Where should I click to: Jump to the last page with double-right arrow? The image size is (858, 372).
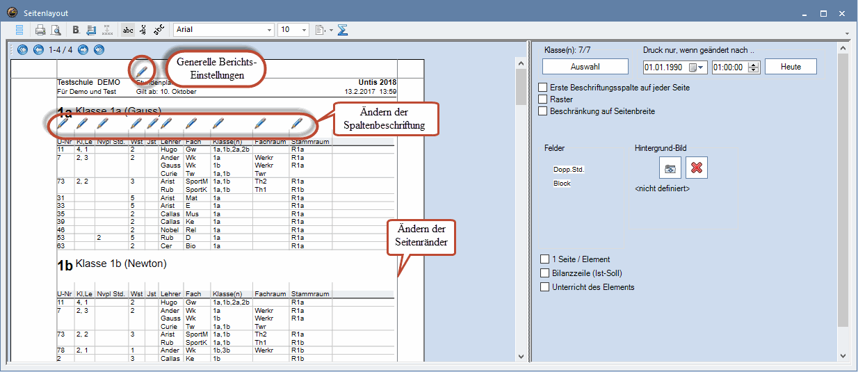click(99, 49)
